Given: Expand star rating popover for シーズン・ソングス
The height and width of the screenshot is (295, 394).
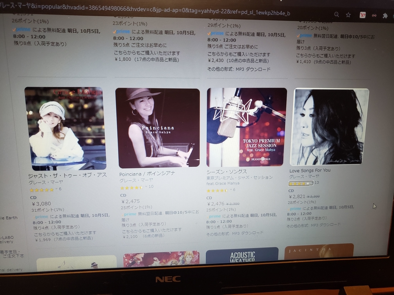Looking at the screenshot, I should (231, 190).
